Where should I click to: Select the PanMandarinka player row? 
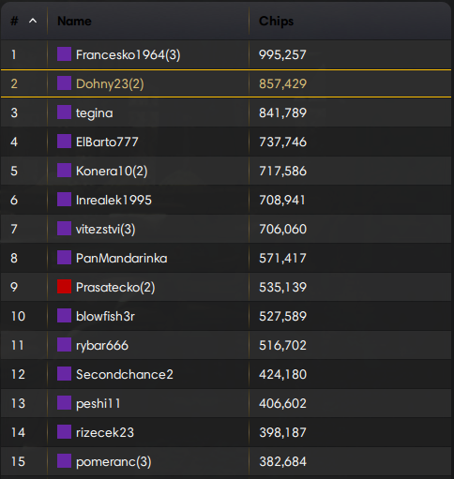(226, 258)
